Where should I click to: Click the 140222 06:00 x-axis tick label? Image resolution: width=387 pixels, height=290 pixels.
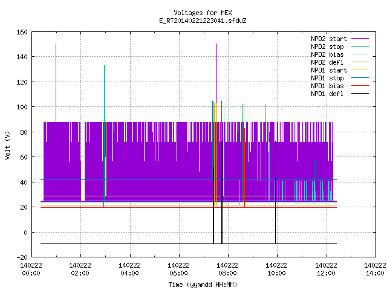pyautogui.click(x=179, y=269)
